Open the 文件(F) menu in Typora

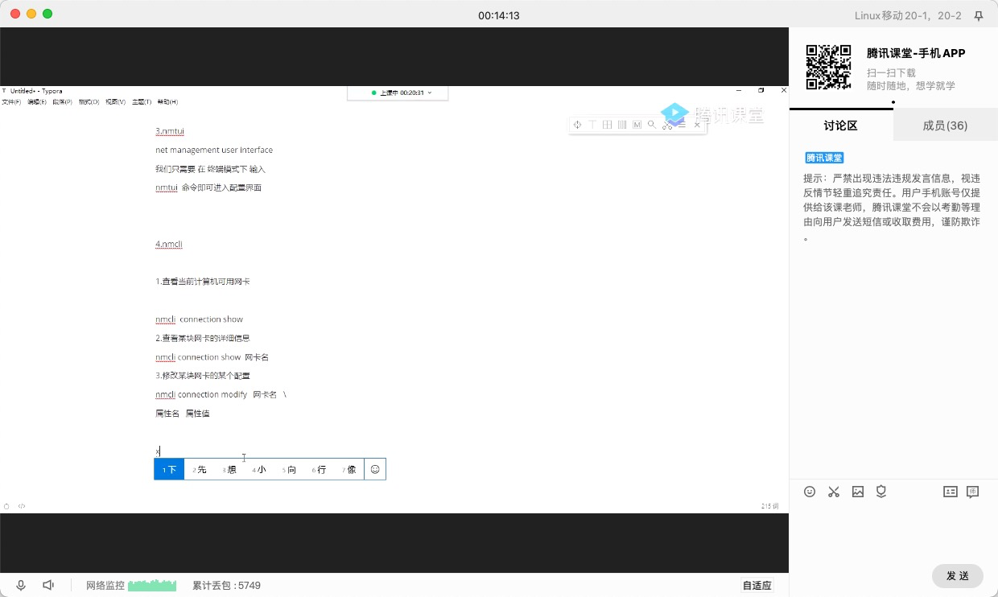pos(11,102)
